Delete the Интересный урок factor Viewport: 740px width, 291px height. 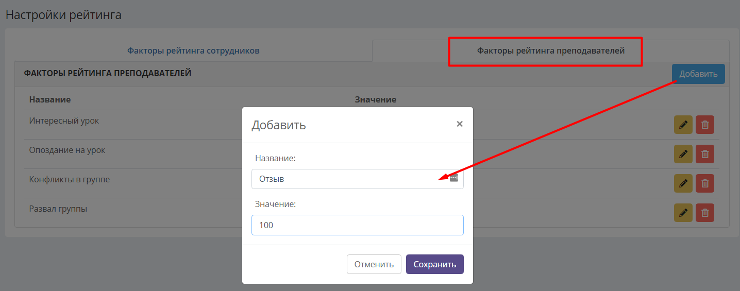705,125
